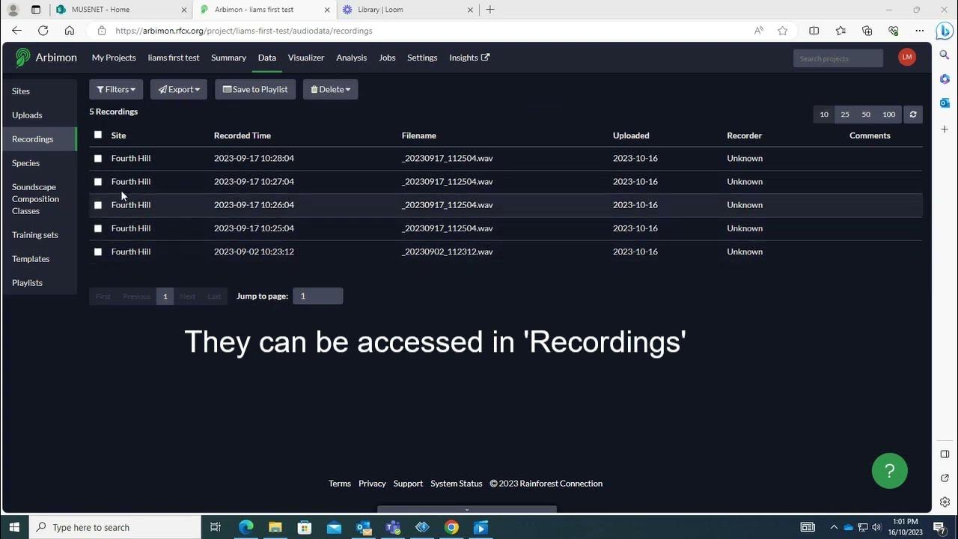Show 100 recordings per page
This screenshot has width=958, height=539.
pyautogui.click(x=889, y=115)
